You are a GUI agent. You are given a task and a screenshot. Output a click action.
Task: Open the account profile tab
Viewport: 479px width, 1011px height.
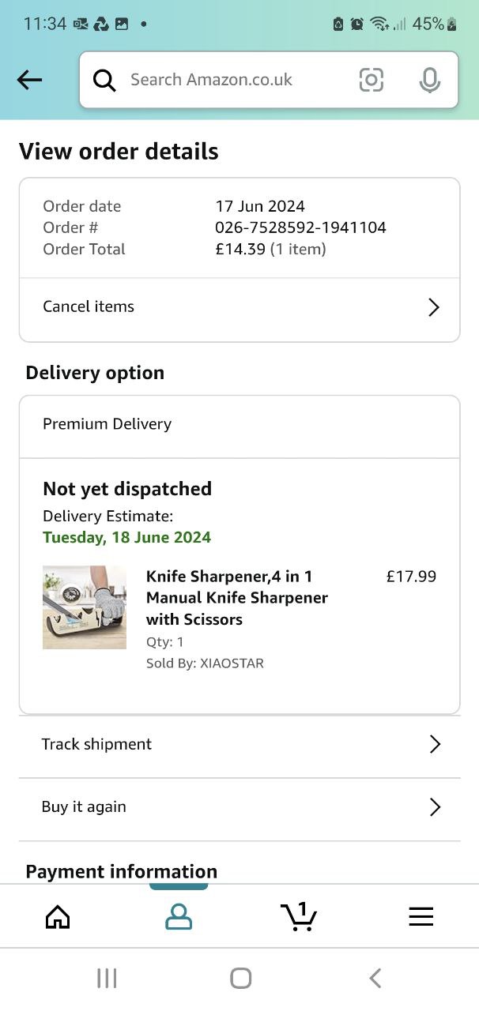point(179,916)
